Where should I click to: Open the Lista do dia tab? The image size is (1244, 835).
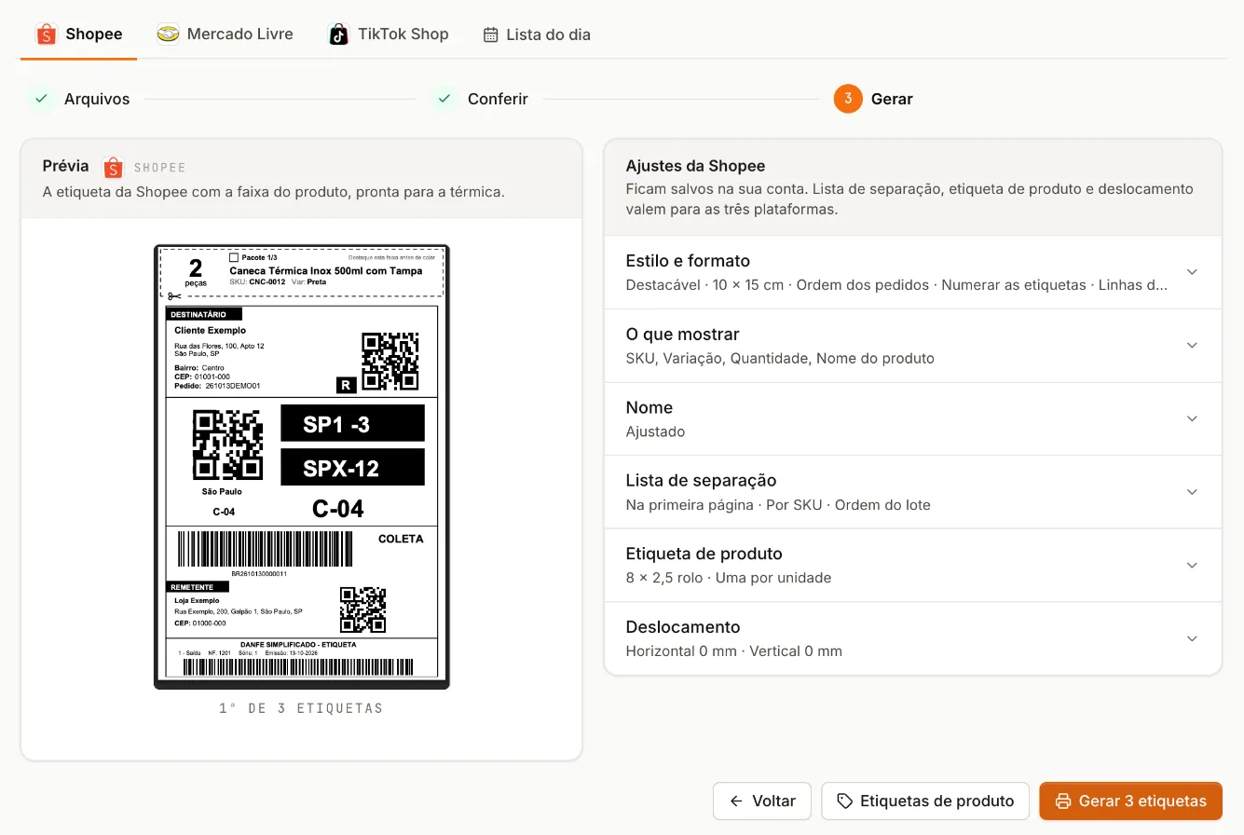[x=537, y=35]
